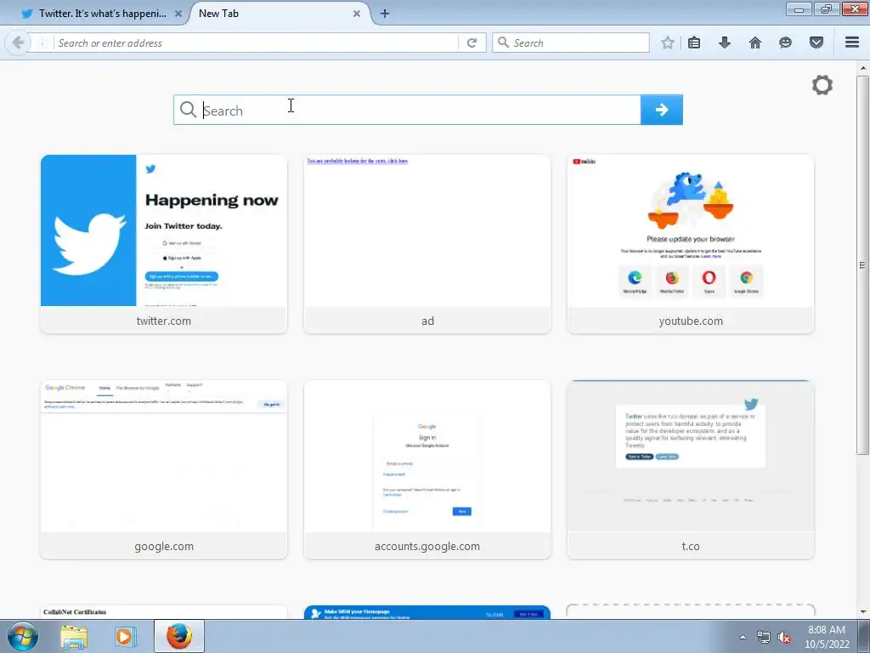Open the Make MSN your Homepage tile

pos(427,612)
